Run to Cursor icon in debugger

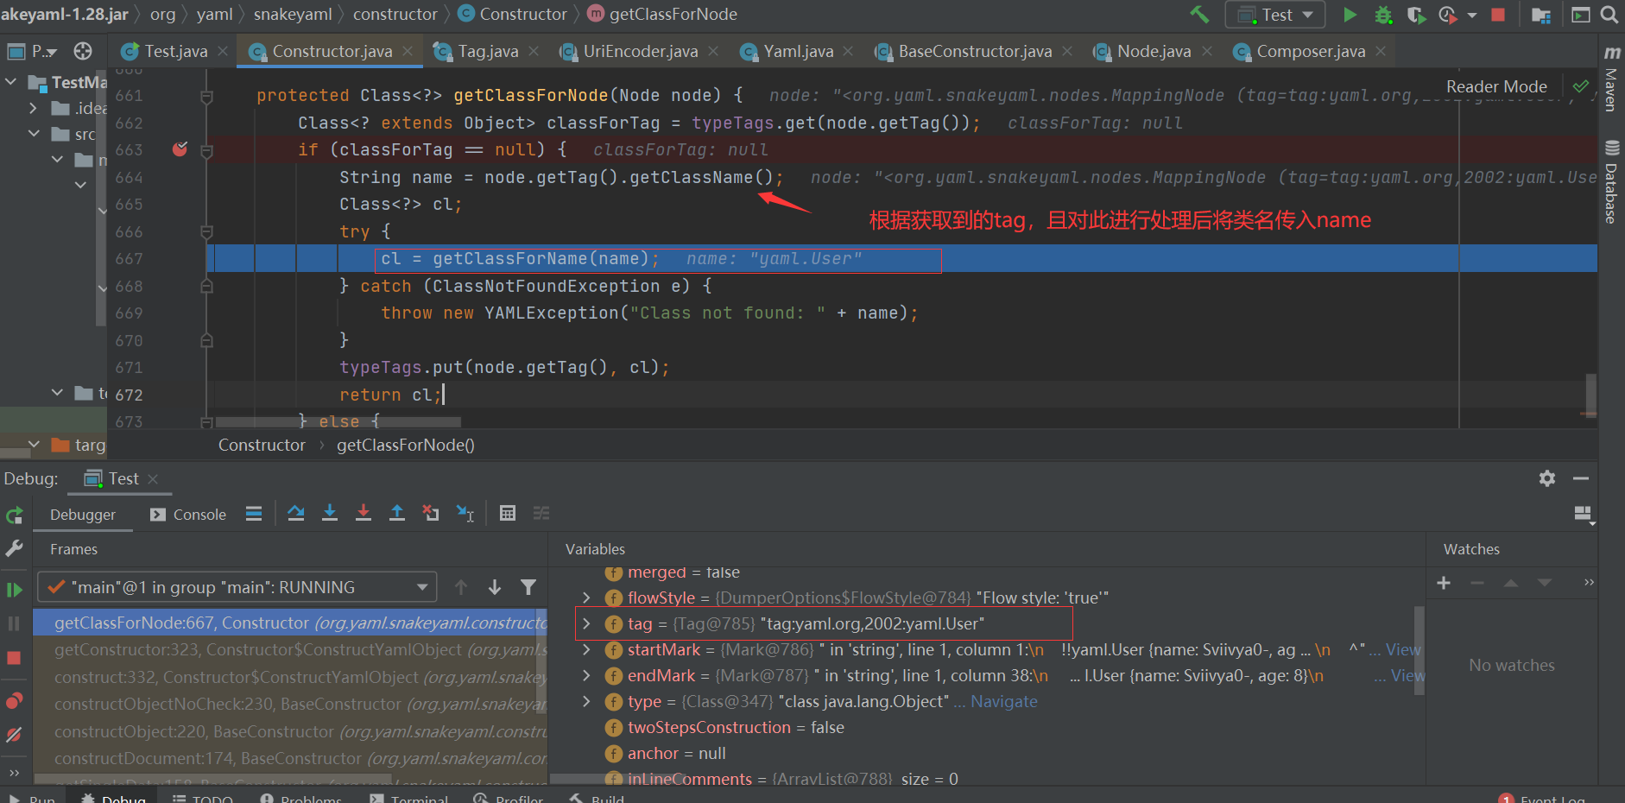(465, 513)
